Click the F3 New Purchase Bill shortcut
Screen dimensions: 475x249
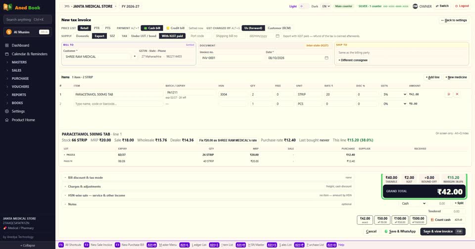click(x=118, y=245)
